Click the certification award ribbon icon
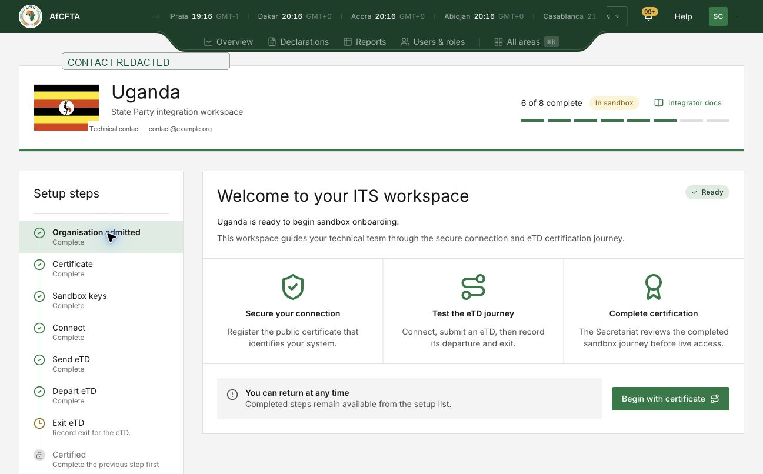The height and width of the screenshot is (474, 763). [654, 287]
